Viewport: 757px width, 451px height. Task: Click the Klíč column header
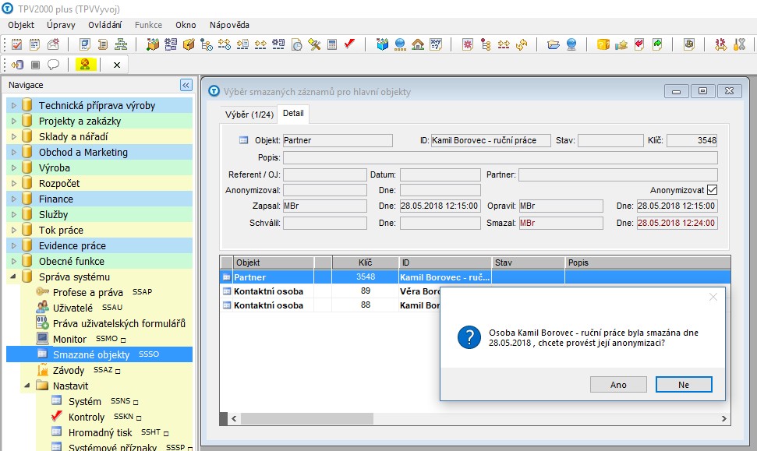pos(366,262)
